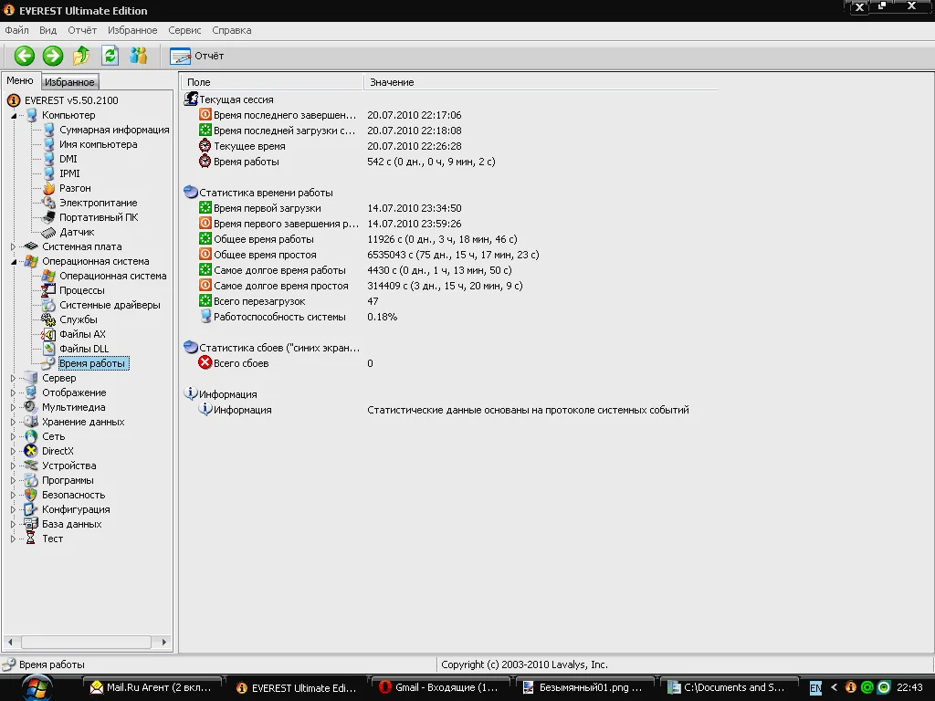Click the DMI icon in the tree
The image size is (935, 701).
point(48,159)
